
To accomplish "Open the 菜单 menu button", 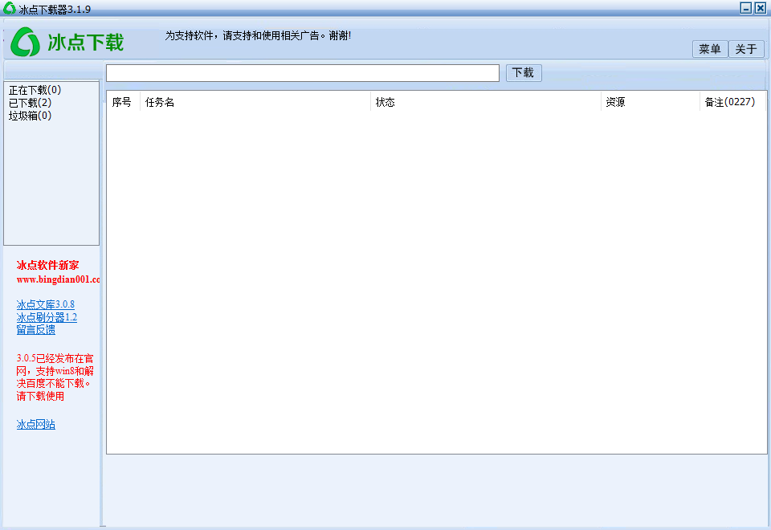I will [x=709, y=49].
